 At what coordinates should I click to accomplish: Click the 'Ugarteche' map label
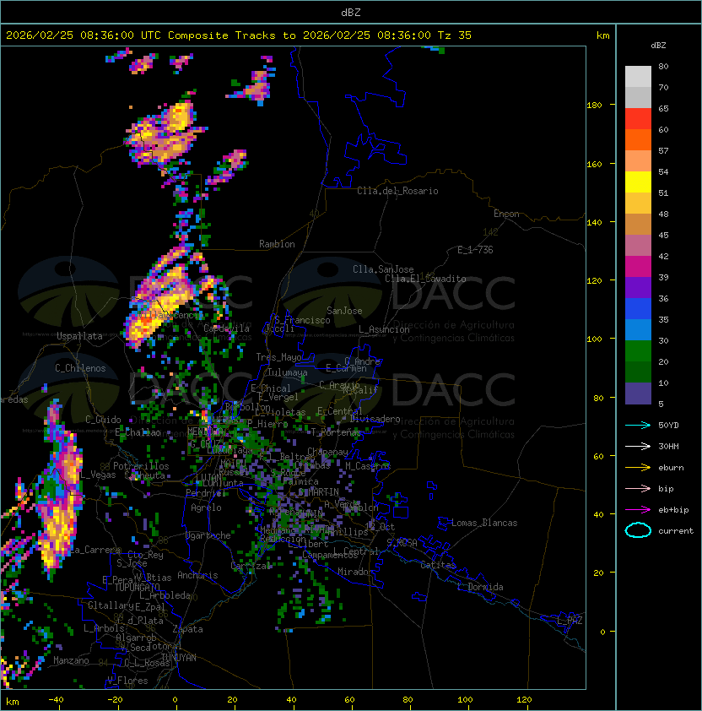point(208,535)
